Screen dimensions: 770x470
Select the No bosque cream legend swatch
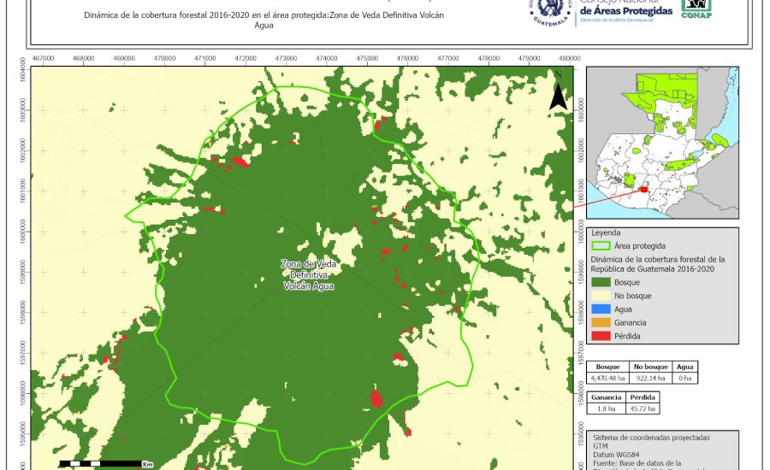[606, 295]
